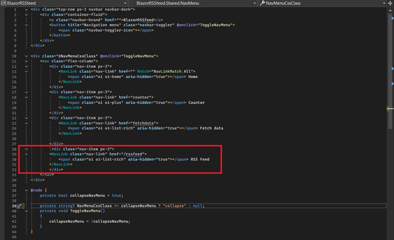Collapse the counter NavLink on line 18
Image resolution: width=394 pixels, height=240 pixels.
(26, 97)
